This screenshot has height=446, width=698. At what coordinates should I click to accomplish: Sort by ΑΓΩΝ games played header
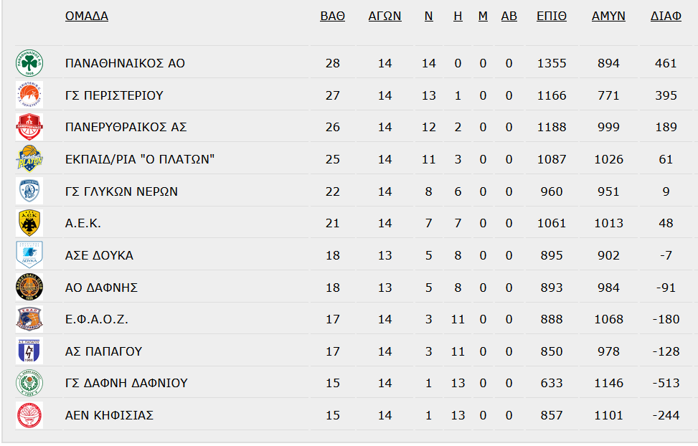385,16
